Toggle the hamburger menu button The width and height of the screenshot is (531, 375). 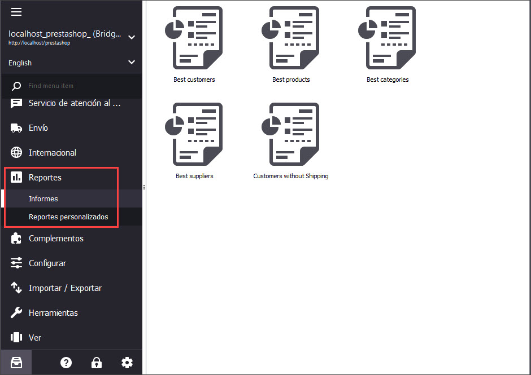pyautogui.click(x=16, y=12)
